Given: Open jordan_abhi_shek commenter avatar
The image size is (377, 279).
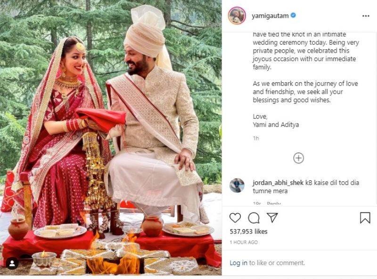Looking at the screenshot, I should coord(237,186).
